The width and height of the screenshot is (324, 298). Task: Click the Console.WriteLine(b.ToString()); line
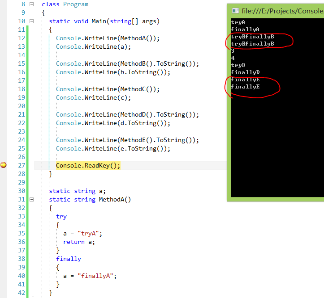(113, 72)
